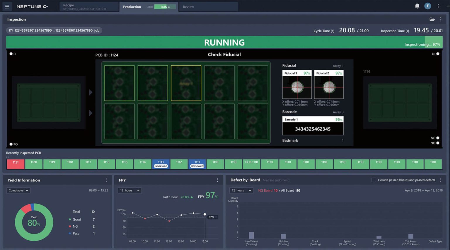Click the yield donut chart
Image resolution: width=450 pixels, height=250 pixels.
tap(34, 222)
